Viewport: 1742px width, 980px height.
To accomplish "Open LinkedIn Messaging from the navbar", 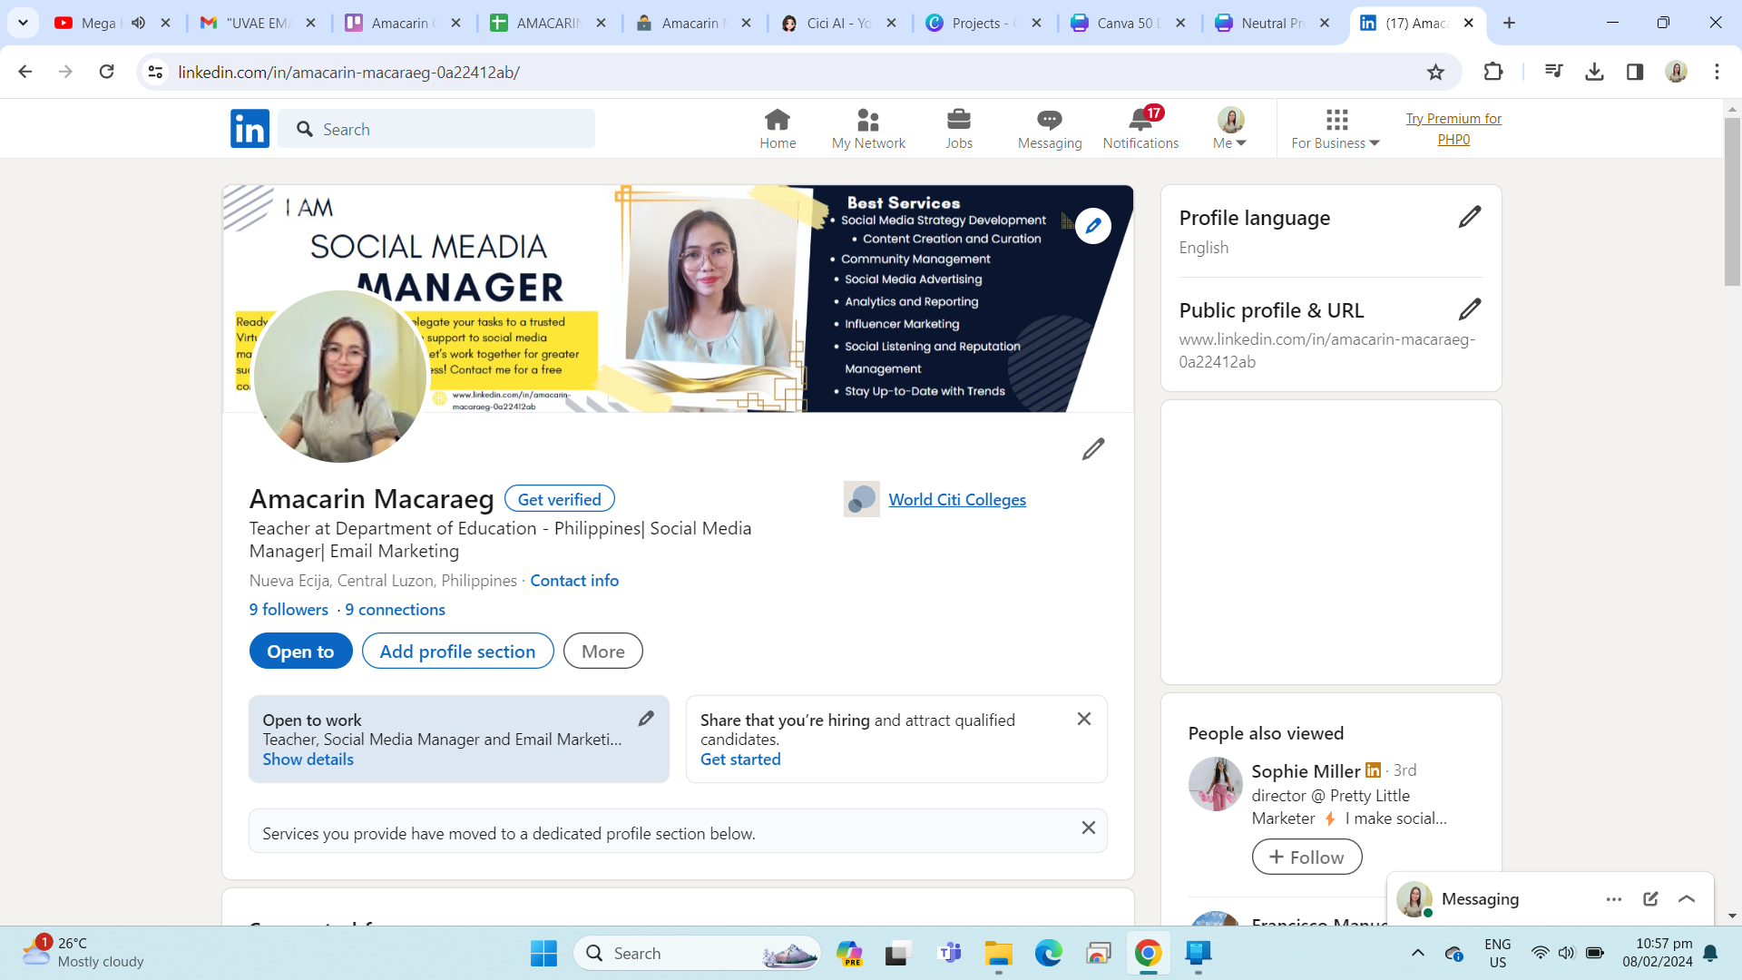I will [1049, 127].
